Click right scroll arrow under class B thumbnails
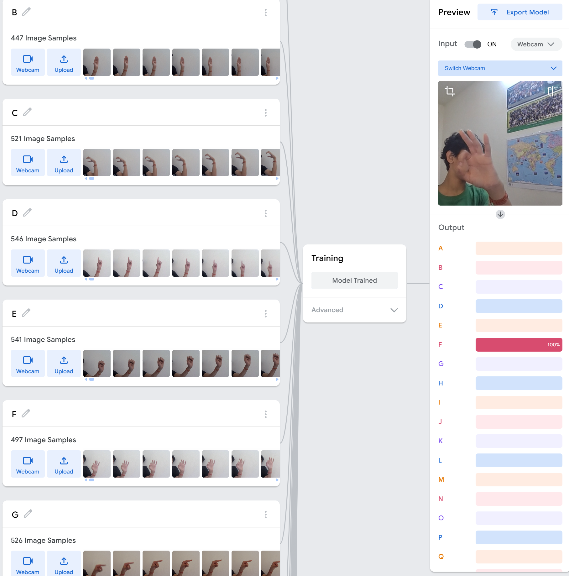This screenshot has width=569, height=576. (277, 78)
